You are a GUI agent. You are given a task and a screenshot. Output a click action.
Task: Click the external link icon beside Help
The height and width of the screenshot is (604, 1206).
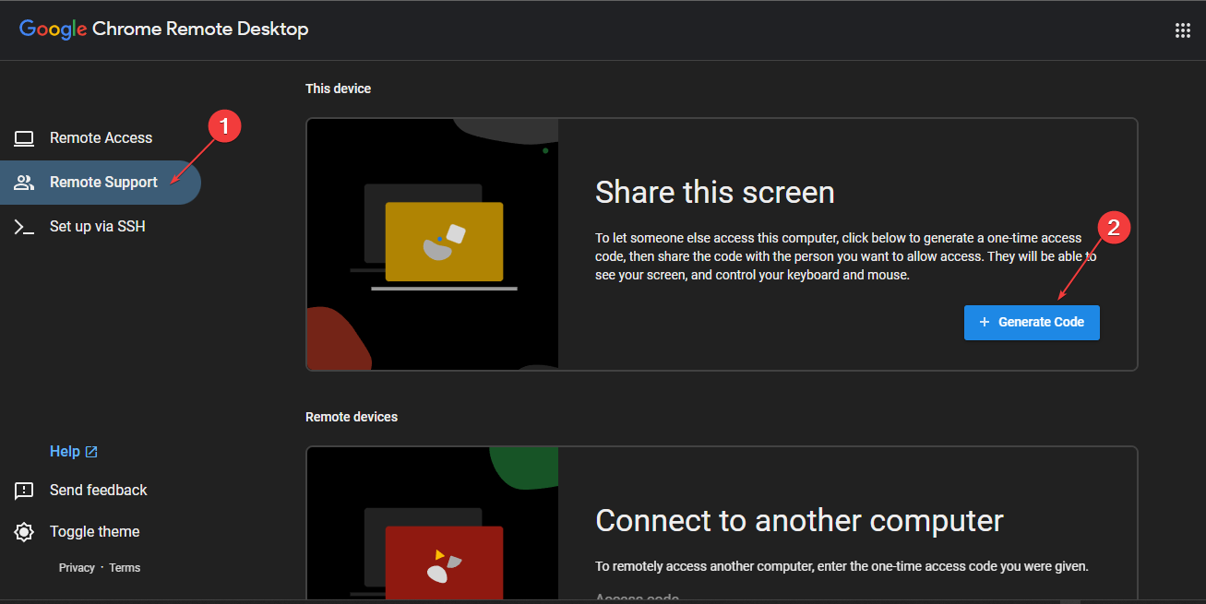tap(91, 452)
